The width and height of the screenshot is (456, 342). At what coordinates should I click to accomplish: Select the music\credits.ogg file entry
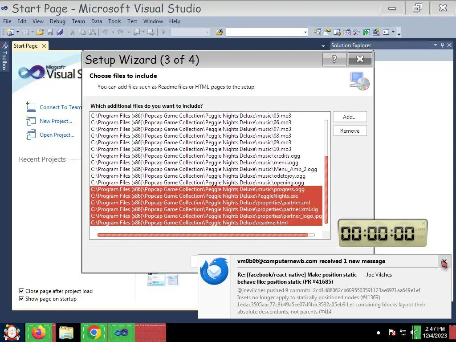206,156
